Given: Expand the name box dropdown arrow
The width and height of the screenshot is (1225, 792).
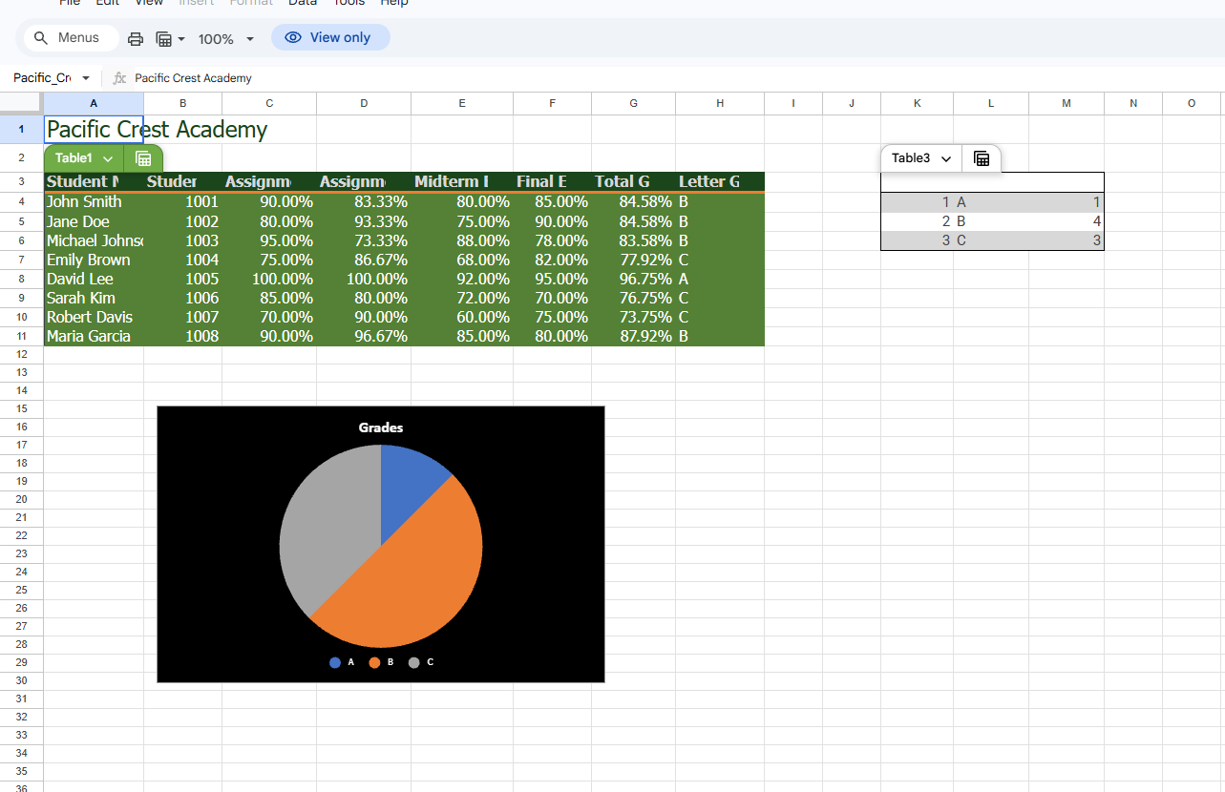Looking at the screenshot, I should [86, 78].
